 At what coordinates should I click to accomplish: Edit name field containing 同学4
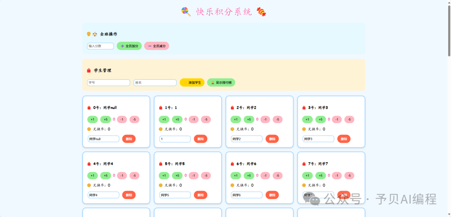(104, 195)
